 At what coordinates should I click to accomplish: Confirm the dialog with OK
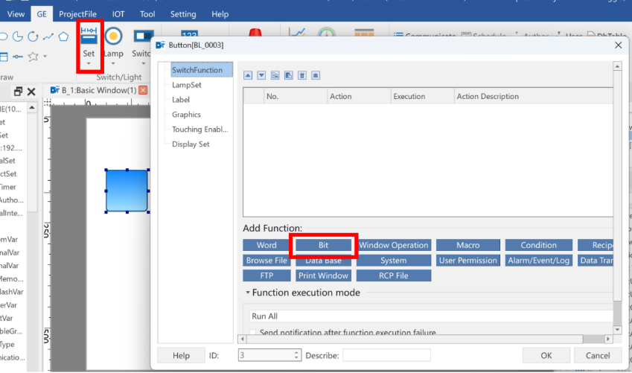point(546,355)
